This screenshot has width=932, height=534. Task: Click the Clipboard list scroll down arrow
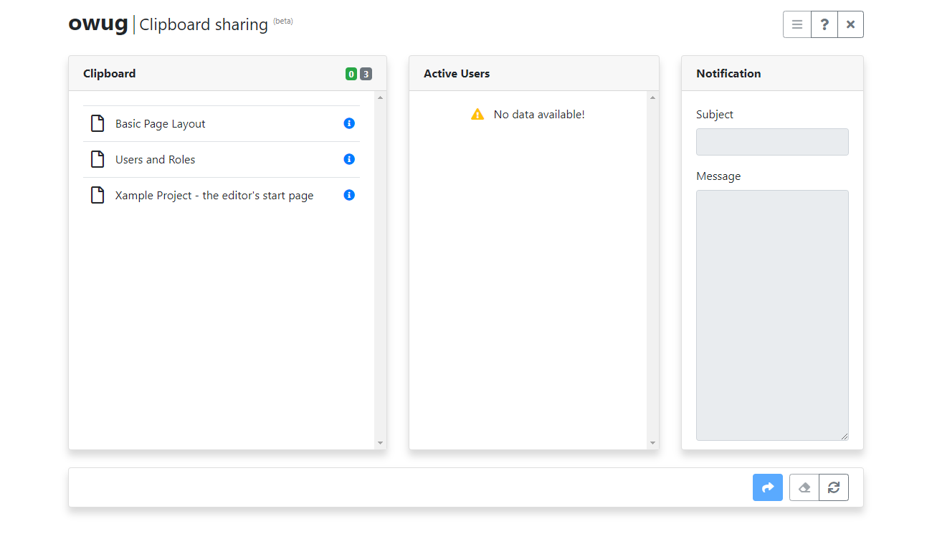click(380, 443)
